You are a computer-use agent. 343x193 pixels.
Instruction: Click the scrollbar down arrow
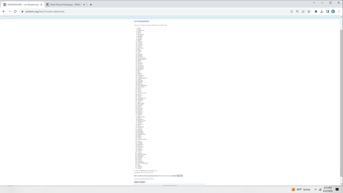tap(341, 184)
